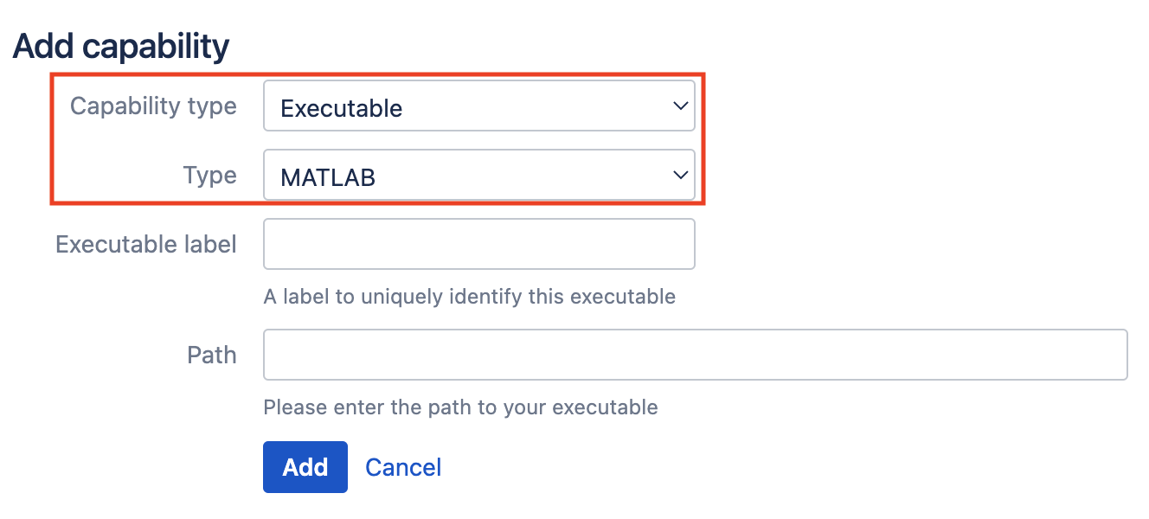Click the chevron arrow beside MATLAB

678,176
